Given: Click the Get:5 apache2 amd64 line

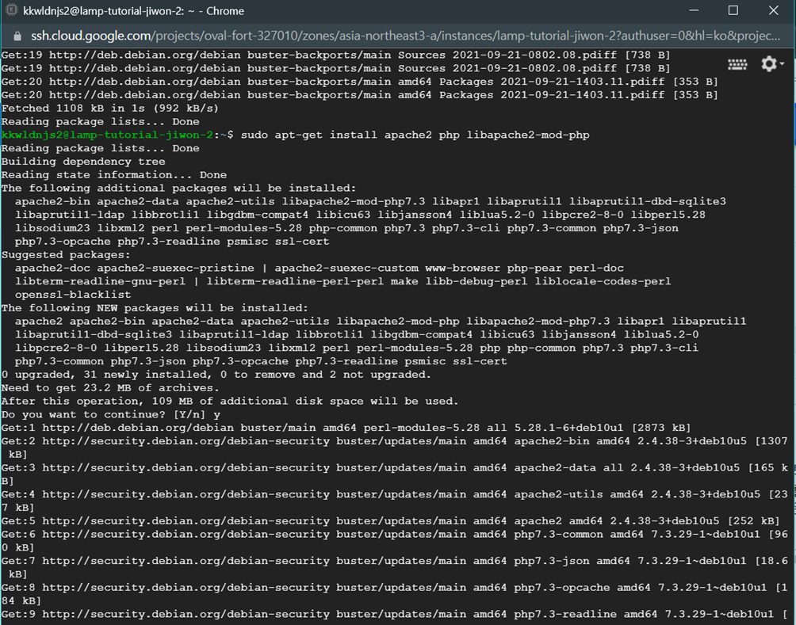Looking at the screenshot, I should coord(390,520).
